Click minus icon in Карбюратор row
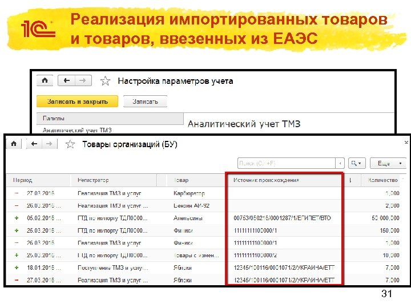The image size is (411, 308). tap(17, 193)
